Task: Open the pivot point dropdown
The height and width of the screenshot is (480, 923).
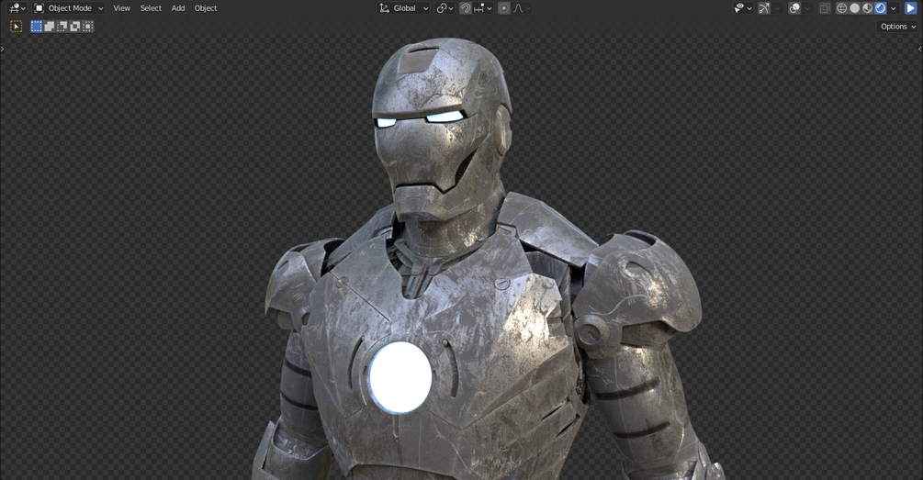Action: point(445,8)
